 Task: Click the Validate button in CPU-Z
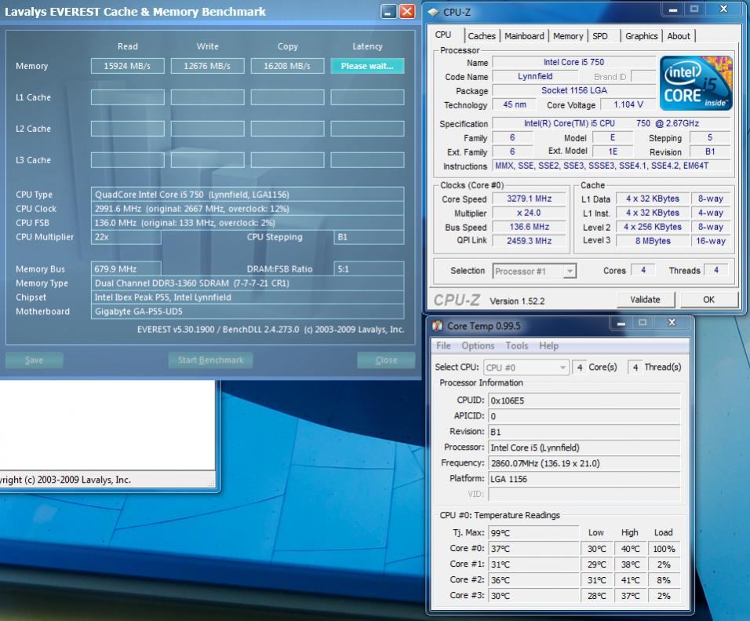tap(645, 300)
